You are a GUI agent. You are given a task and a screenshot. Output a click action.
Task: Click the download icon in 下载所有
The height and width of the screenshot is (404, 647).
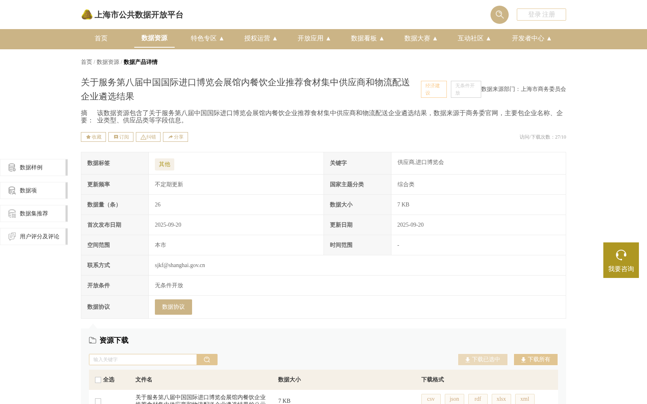(523, 360)
